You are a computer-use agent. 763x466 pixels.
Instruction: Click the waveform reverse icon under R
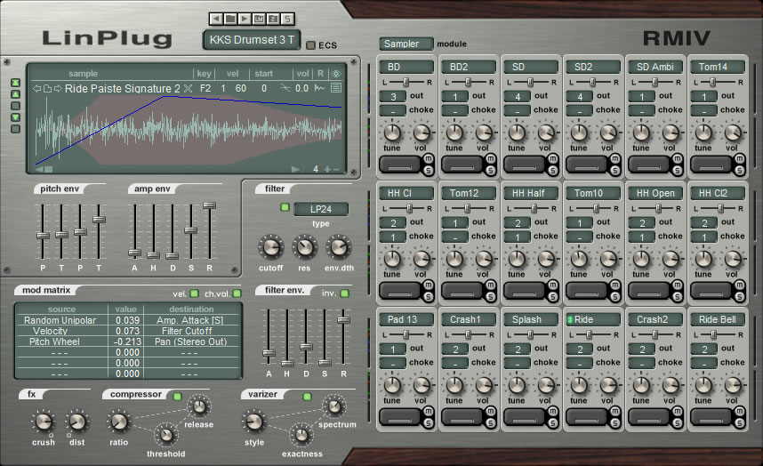[320, 88]
